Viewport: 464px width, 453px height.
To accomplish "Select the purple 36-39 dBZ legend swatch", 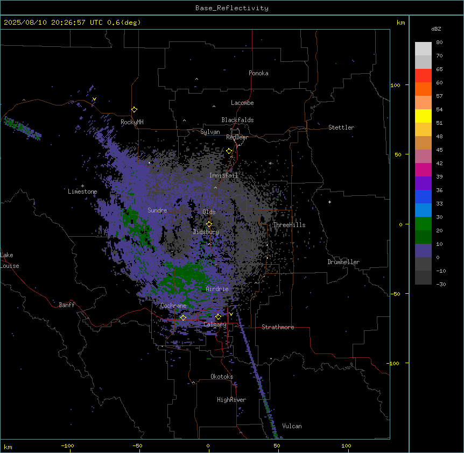I will pos(423,183).
